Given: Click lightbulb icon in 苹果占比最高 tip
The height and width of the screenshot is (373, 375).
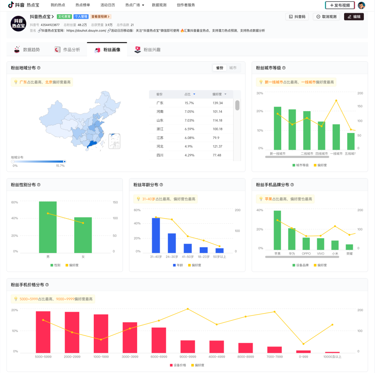Looking at the screenshot, I should pos(261,199).
